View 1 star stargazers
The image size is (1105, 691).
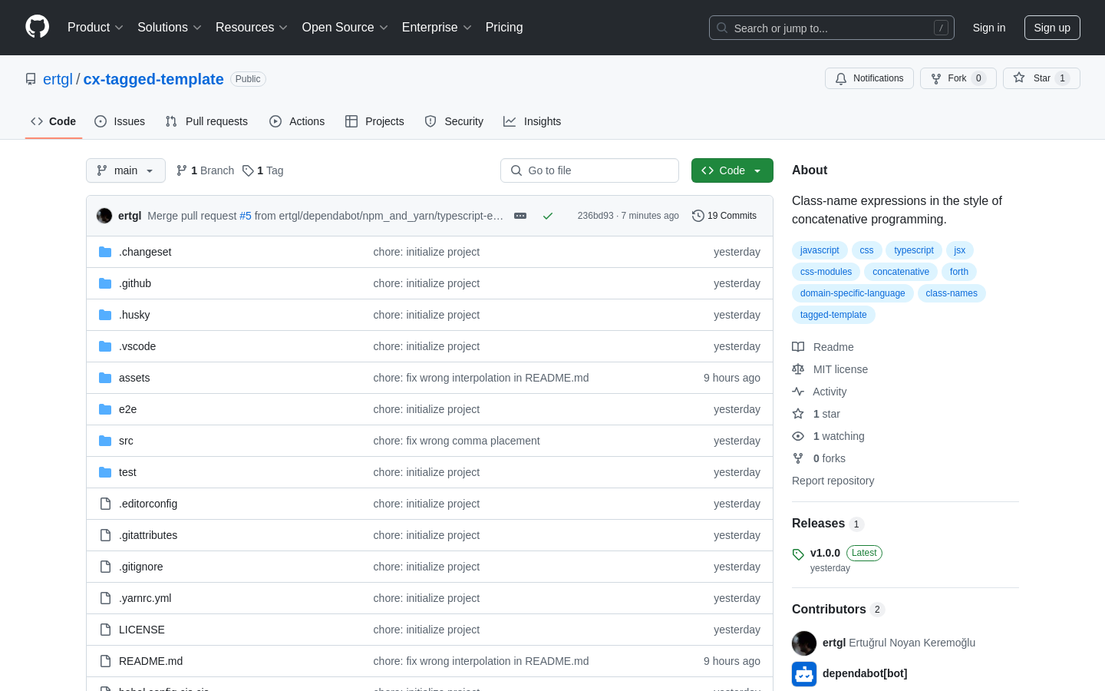pos(816,414)
